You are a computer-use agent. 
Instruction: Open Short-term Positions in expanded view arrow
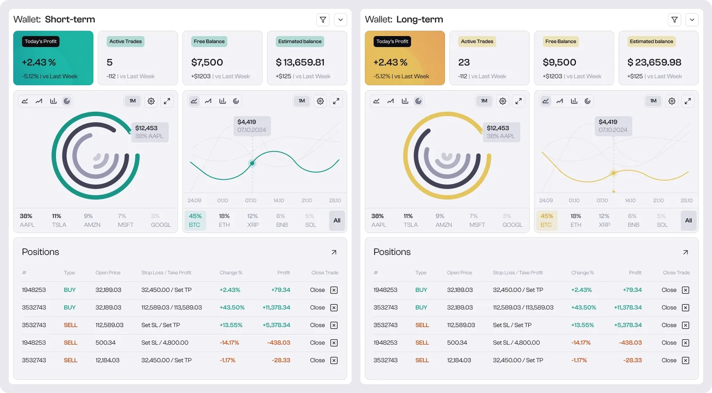(x=334, y=252)
